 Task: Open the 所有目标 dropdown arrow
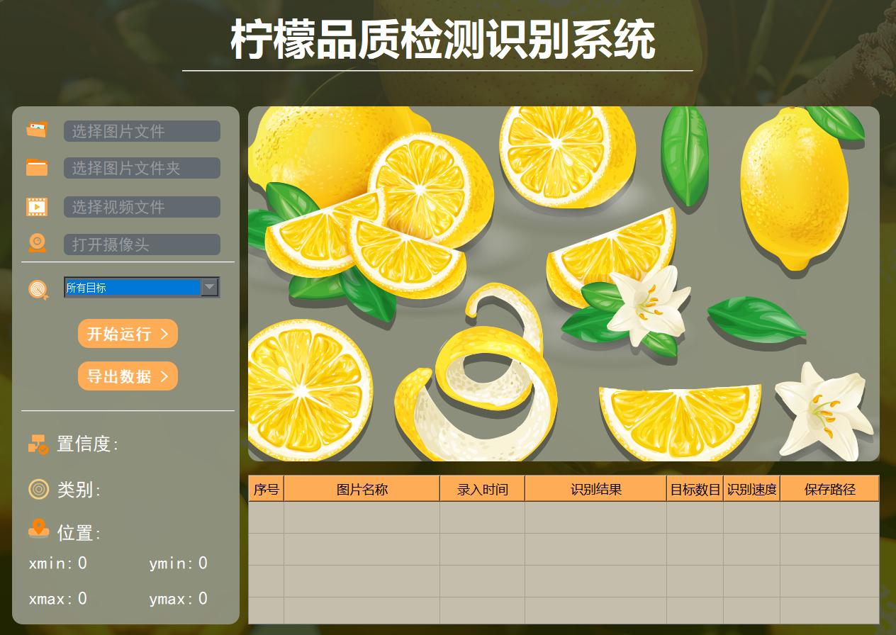click(x=210, y=287)
